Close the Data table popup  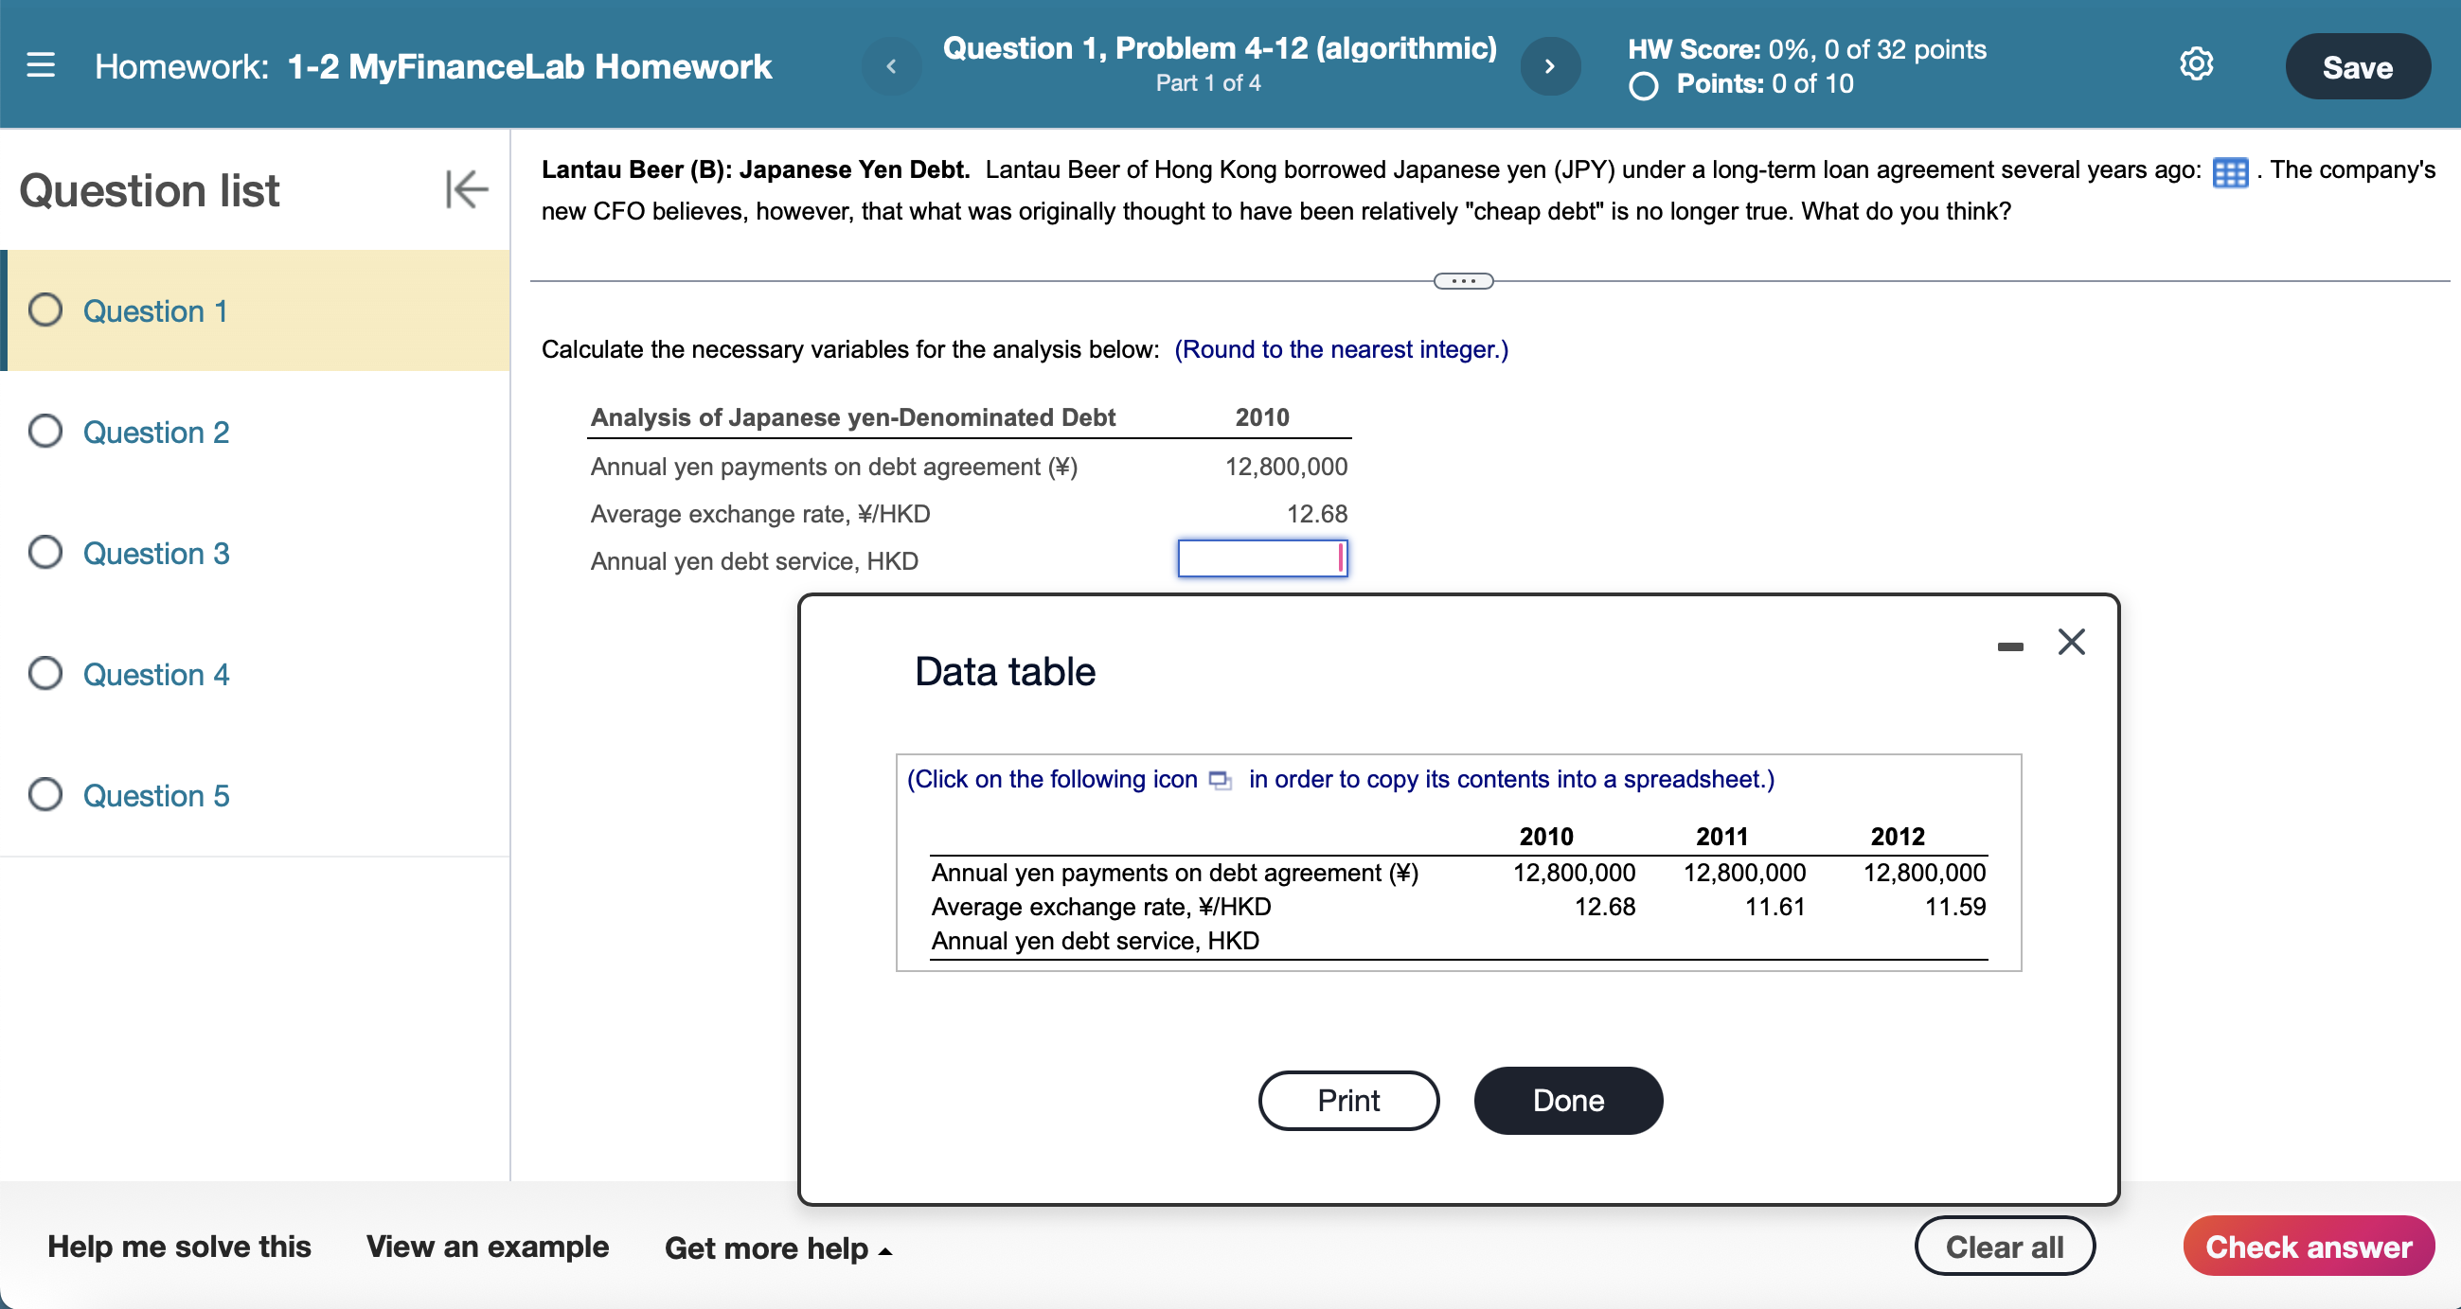click(2070, 642)
